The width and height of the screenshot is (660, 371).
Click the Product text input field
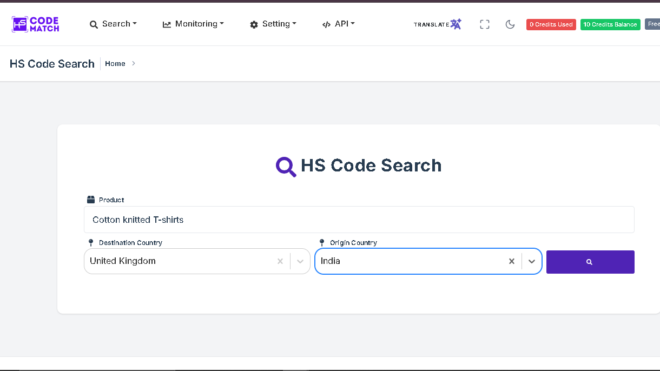(x=359, y=220)
